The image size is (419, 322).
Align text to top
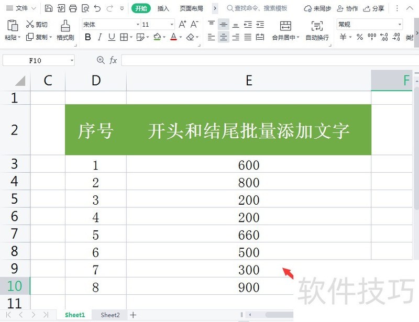[x=212, y=24]
